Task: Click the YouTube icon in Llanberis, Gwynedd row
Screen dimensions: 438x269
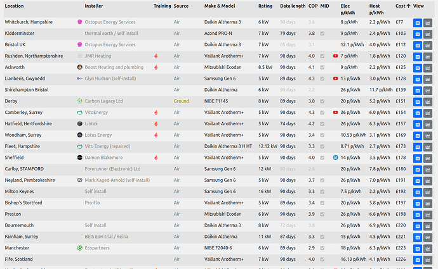Action: 336,78
